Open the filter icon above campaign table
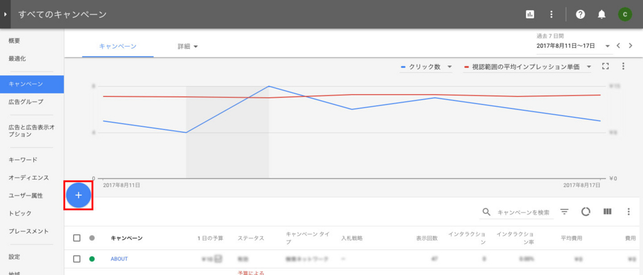Viewport: 643px width, 275px height. (x=565, y=212)
